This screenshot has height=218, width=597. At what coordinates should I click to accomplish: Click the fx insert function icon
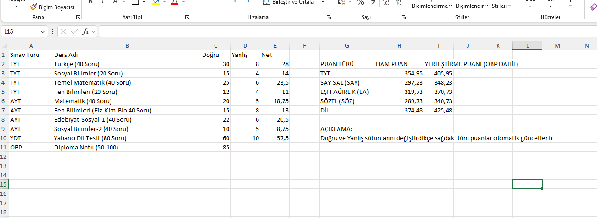[86, 31]
